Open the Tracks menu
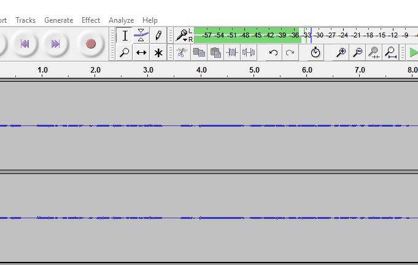This screenshot has height=265, width=418. pyautogui.click(x=25, y=20)
